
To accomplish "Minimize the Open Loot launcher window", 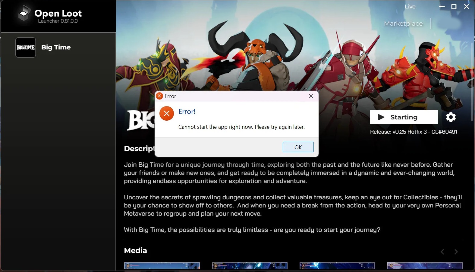I will tap(442, 7).
